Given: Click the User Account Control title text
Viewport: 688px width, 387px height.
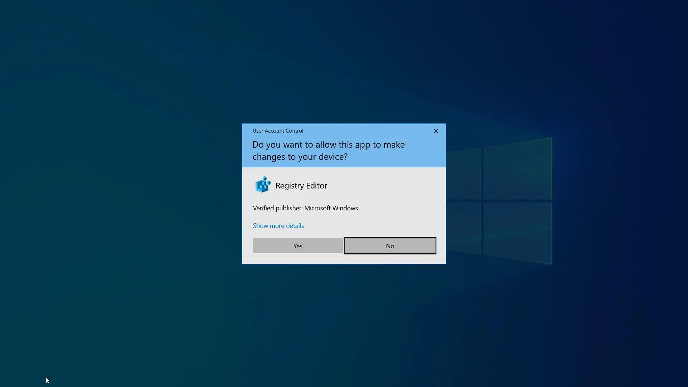Looking at the screenshot, I should click(278, 131).
